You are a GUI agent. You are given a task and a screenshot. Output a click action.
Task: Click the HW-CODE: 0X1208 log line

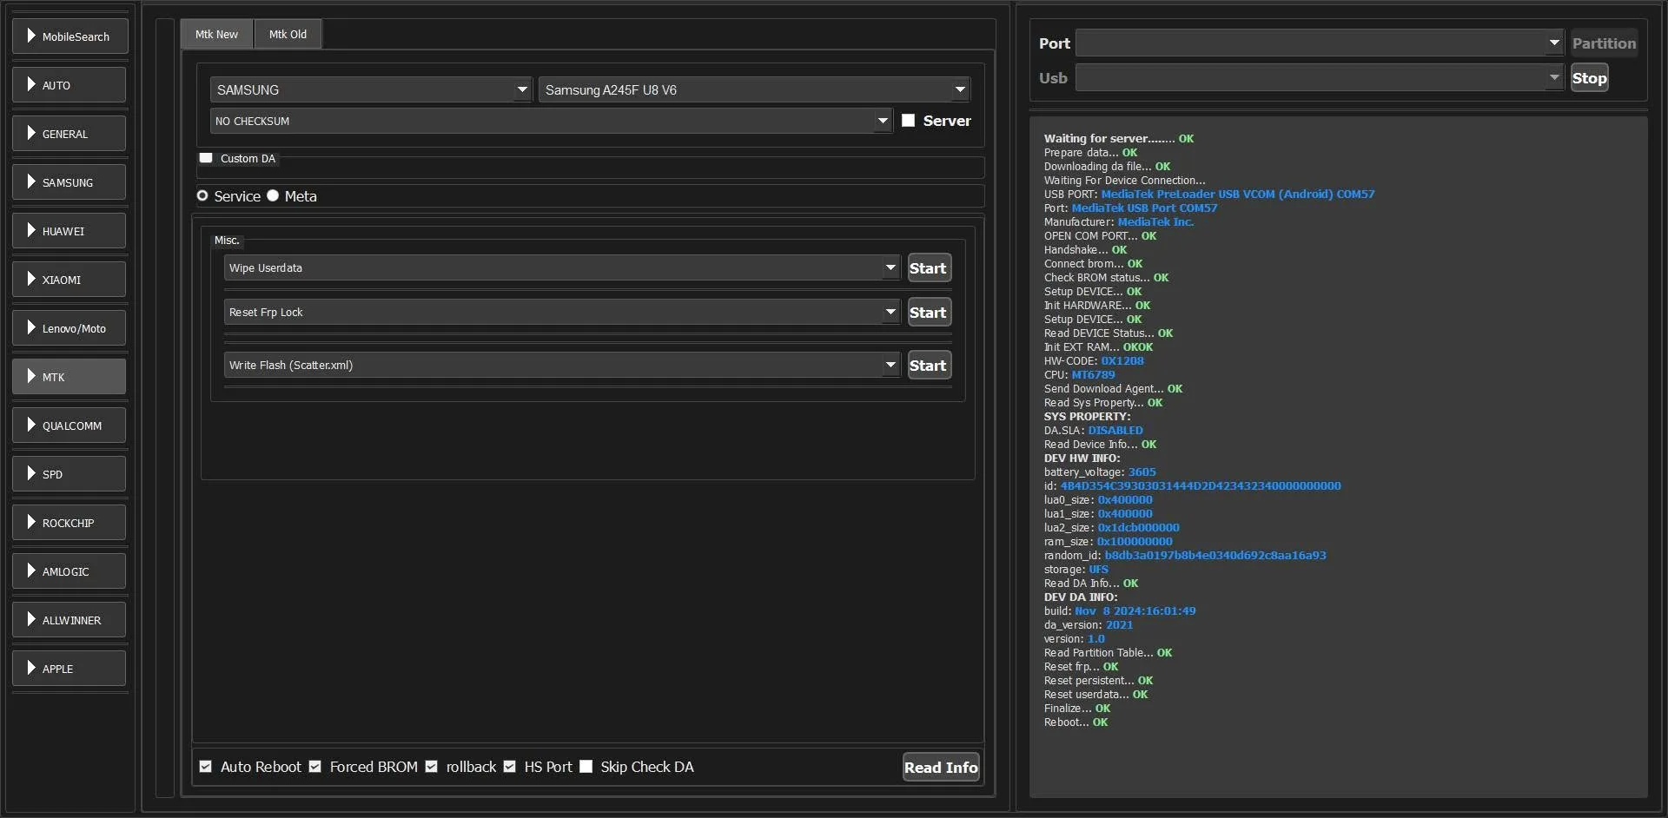(x=1094, y=361)
